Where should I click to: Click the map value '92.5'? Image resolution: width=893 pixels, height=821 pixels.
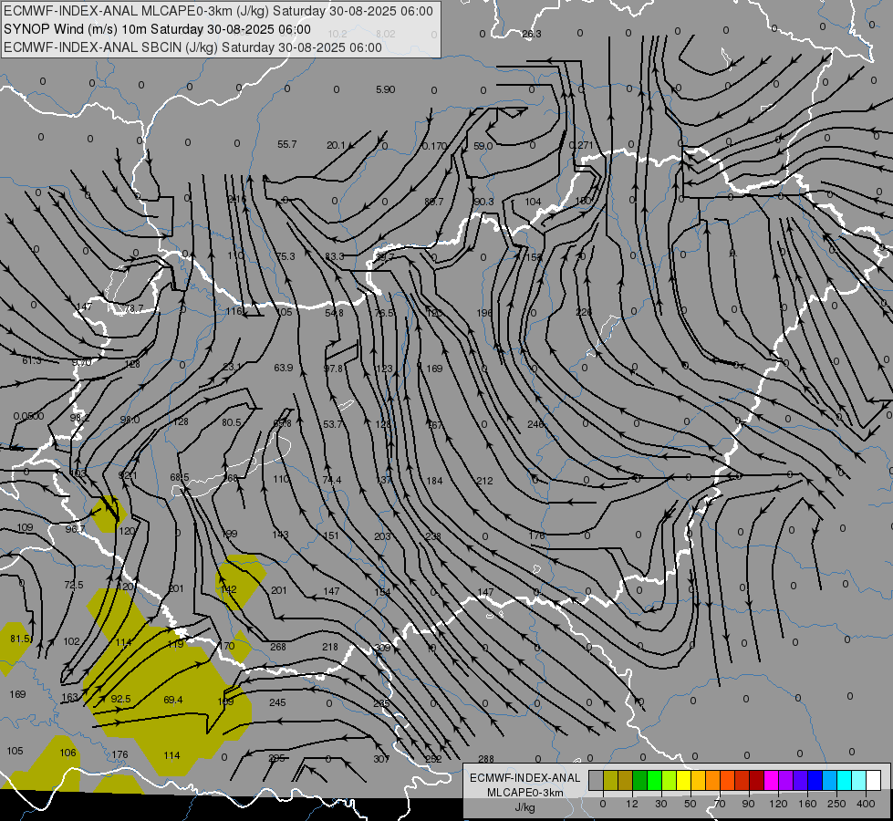(120, 699)
